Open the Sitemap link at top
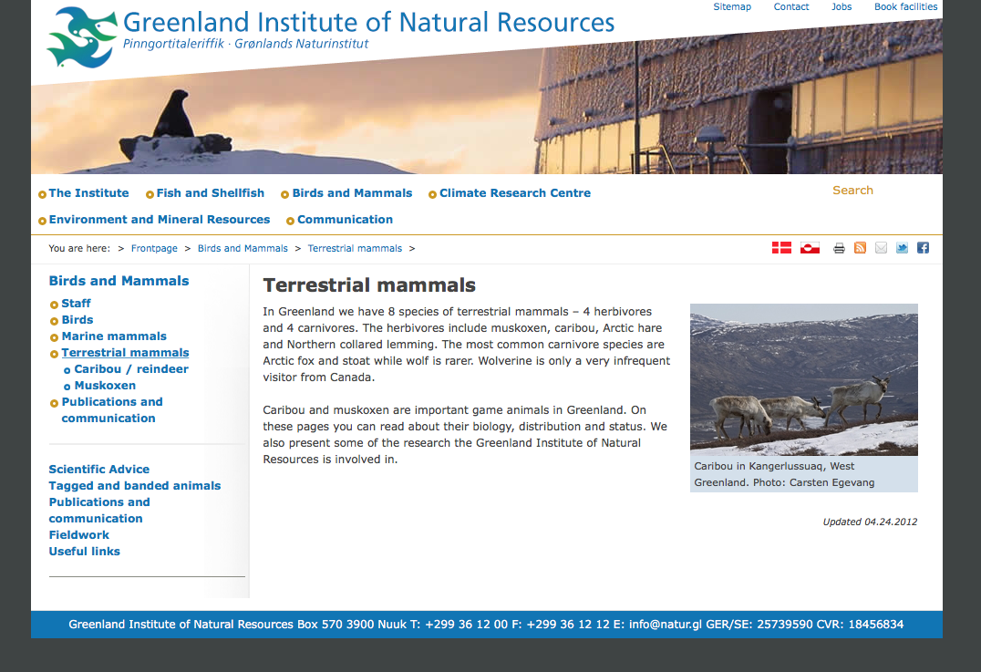Screen dimensions: 981x672 pyautogui.click(x=732, y=7)
